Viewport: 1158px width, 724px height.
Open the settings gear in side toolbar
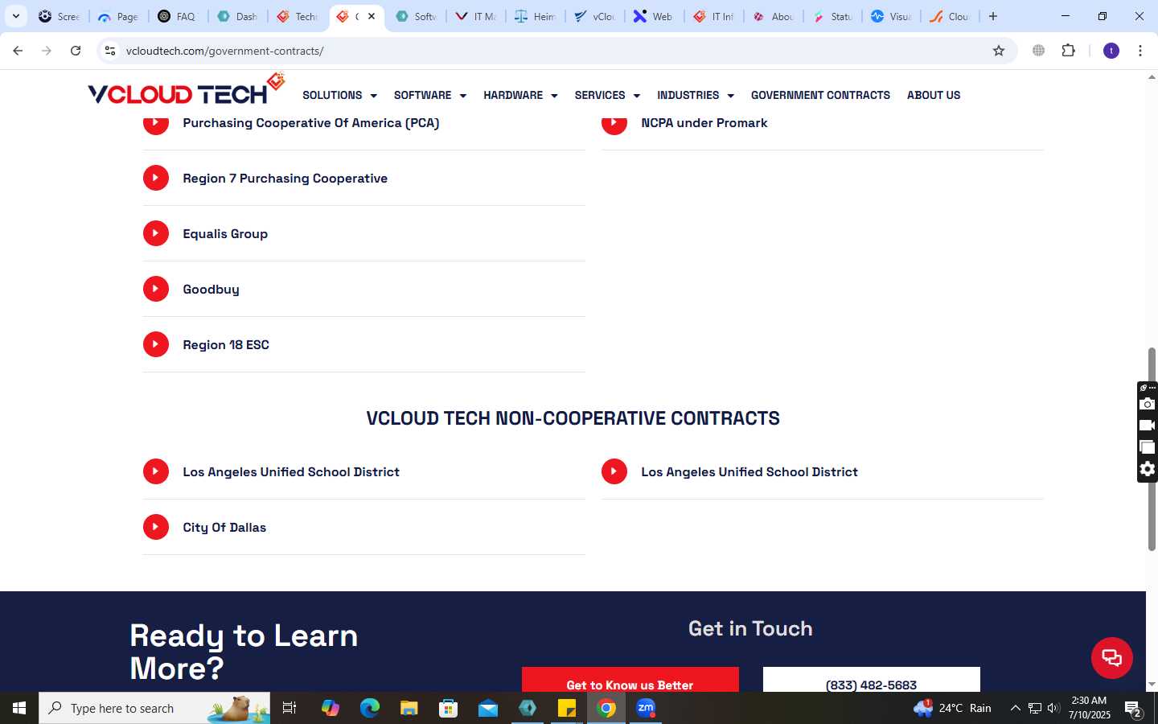point(1148,469)
